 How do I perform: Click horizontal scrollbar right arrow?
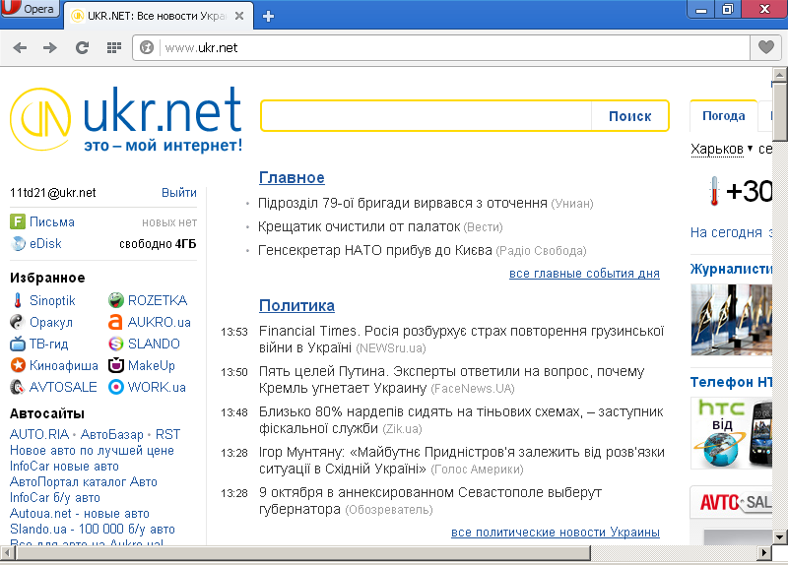(x=764, y=553)
